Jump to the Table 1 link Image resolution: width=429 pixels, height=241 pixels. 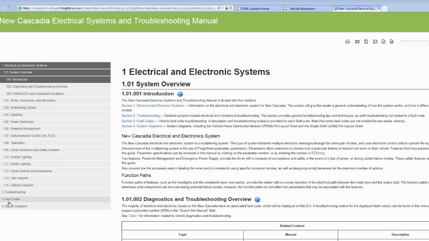click(133, 216)
